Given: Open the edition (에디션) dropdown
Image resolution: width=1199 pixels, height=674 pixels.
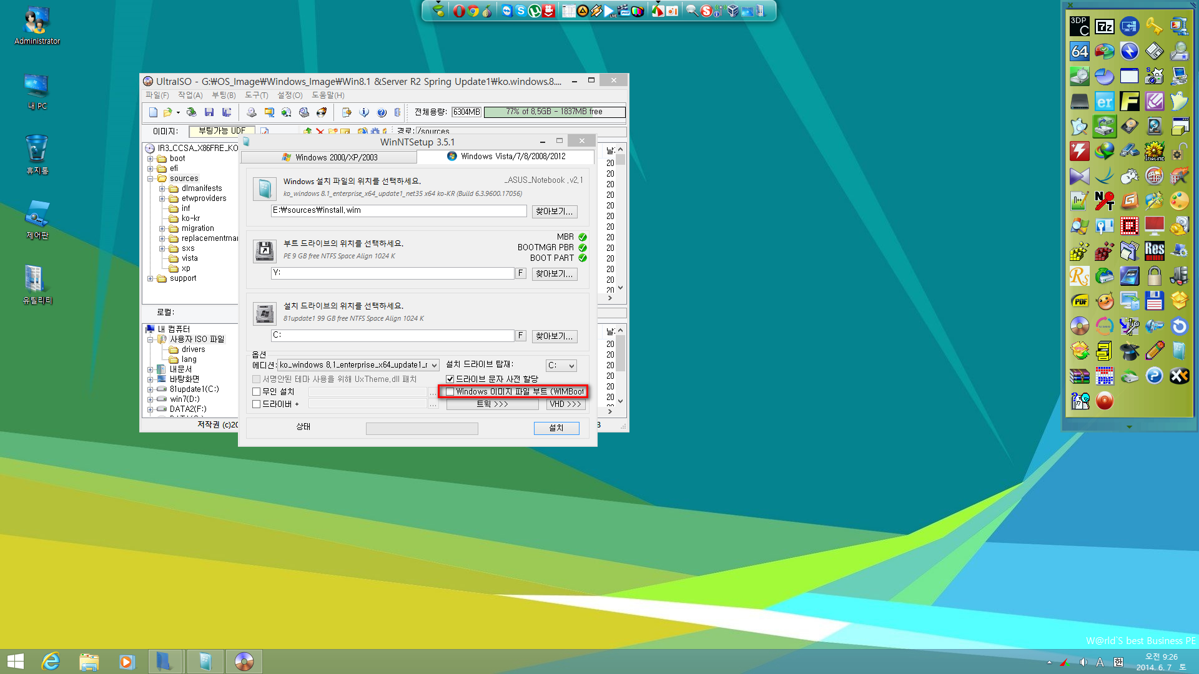Looking at the screenshot, I should (x=358, y=365).
